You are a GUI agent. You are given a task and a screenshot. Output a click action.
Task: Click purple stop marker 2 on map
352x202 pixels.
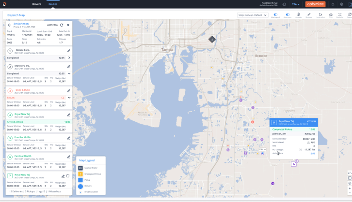click(253, 108)
